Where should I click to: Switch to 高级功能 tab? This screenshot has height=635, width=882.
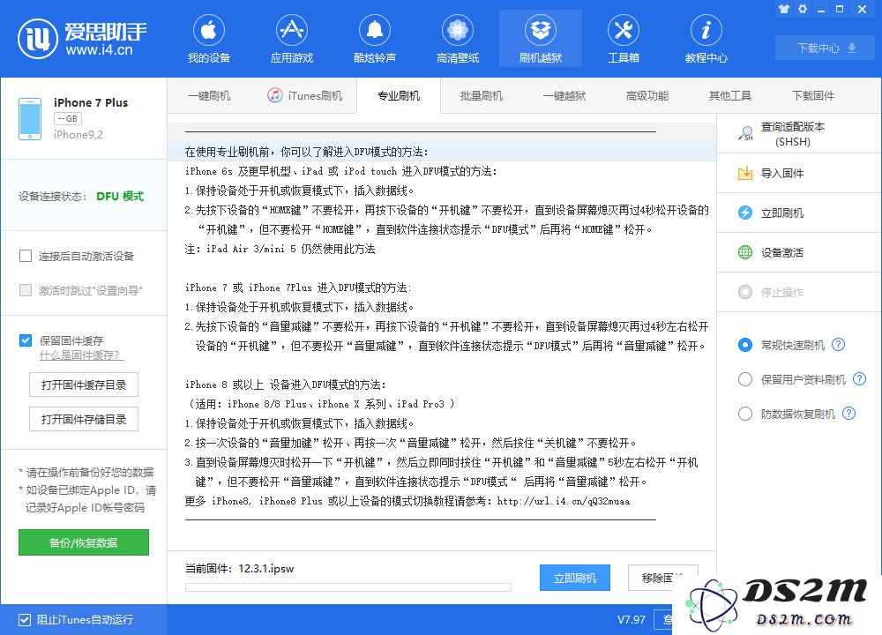(x=647, y=95)
